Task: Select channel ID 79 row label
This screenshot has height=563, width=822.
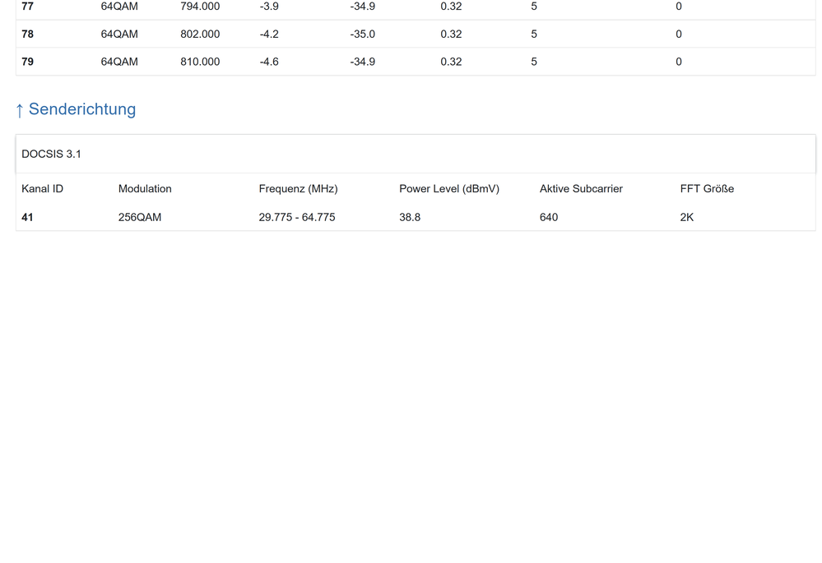Action: click(x=27, y=62)
